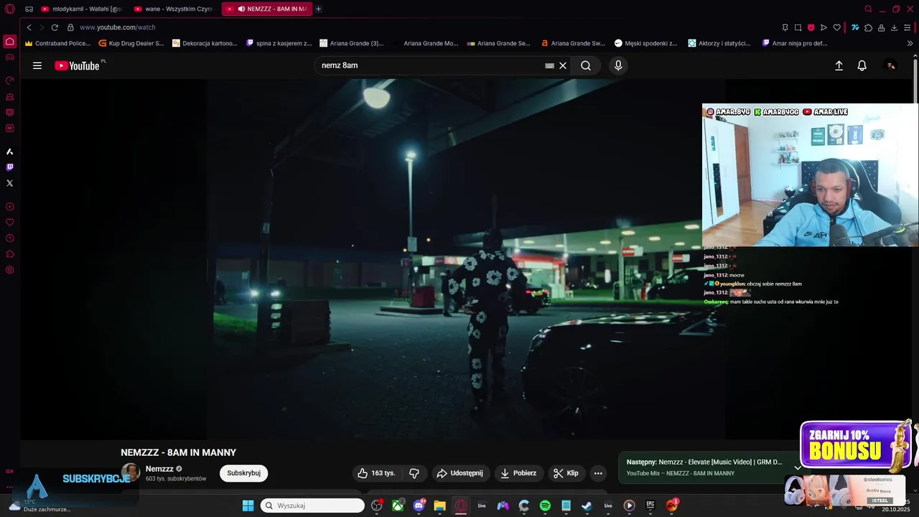The image size is (919, 517).
Task: Open Kup Drug Dealer S... bookmark
Action: pyautogui.click(x=131, y=43)
